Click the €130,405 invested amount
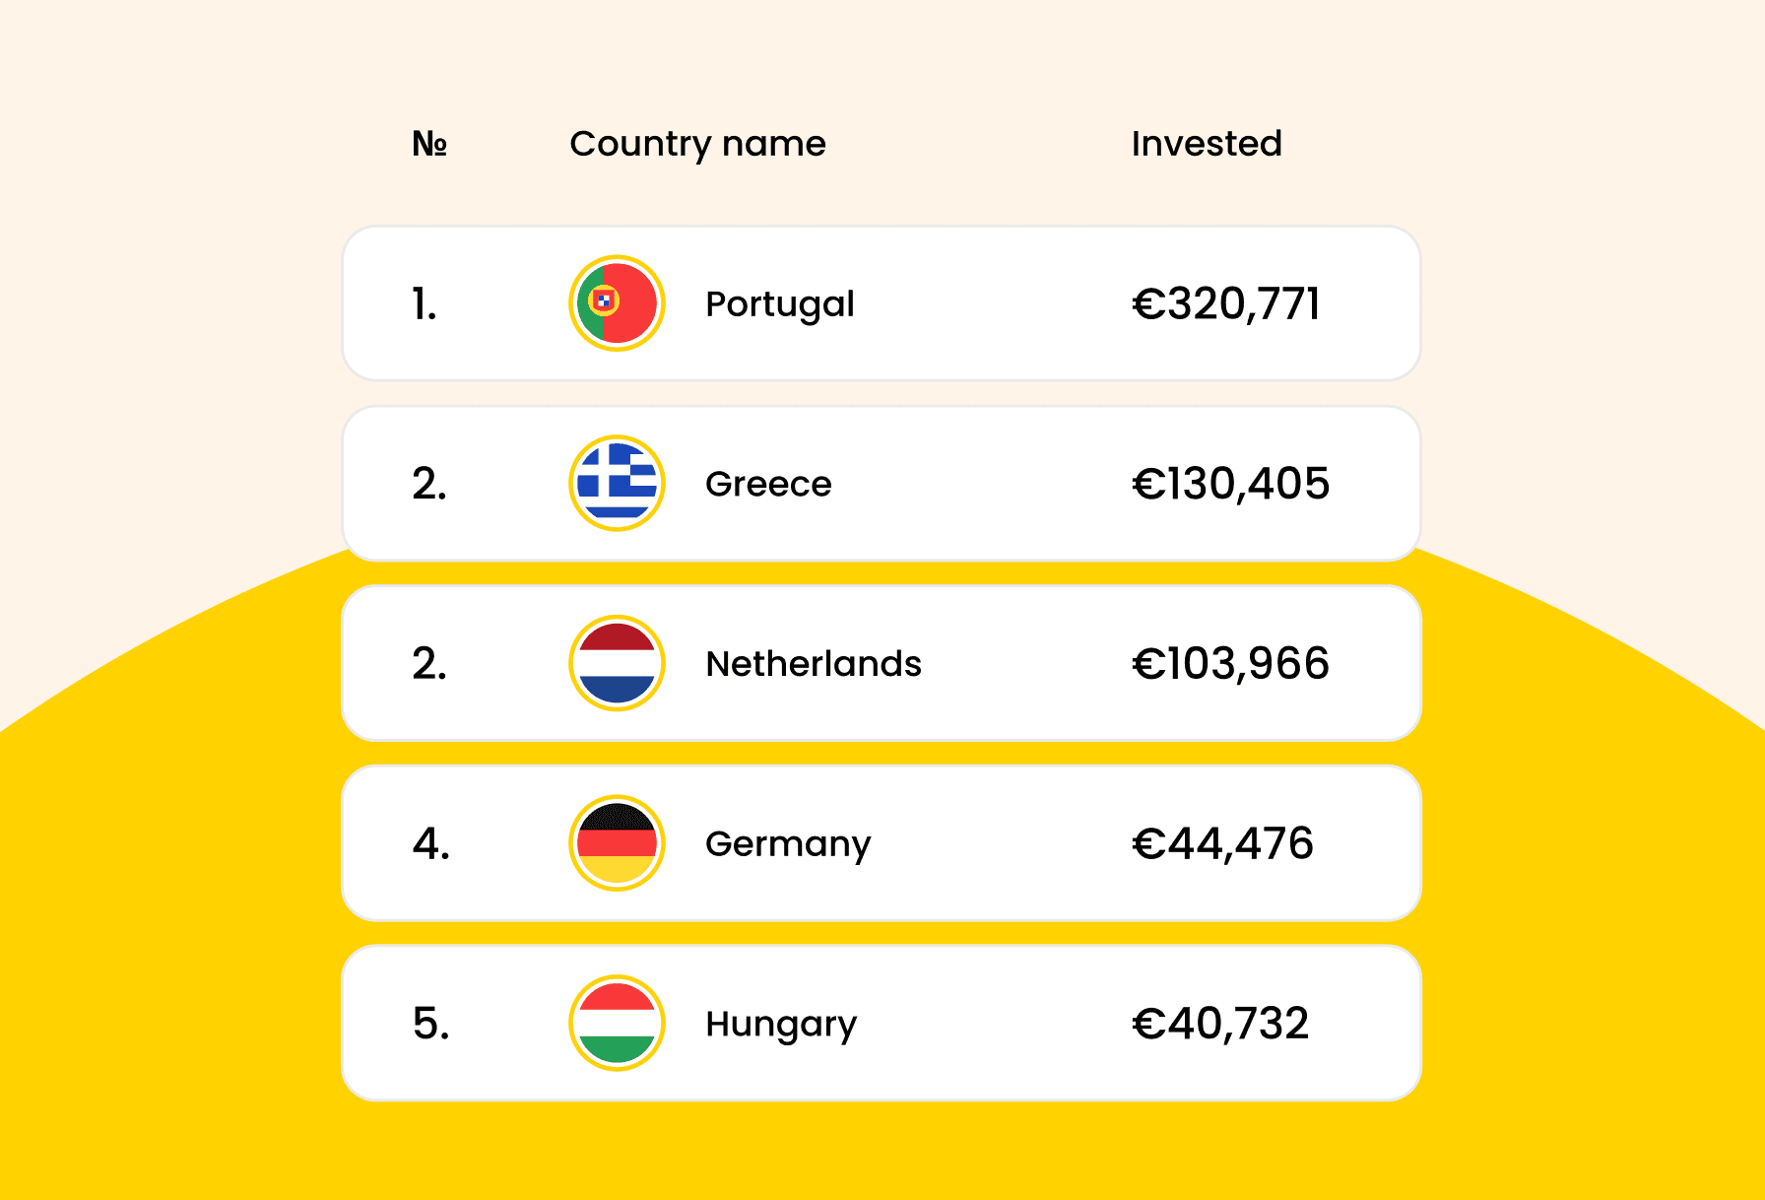The height and width of the screenshot is (1200, 1765). [1230, 484]
